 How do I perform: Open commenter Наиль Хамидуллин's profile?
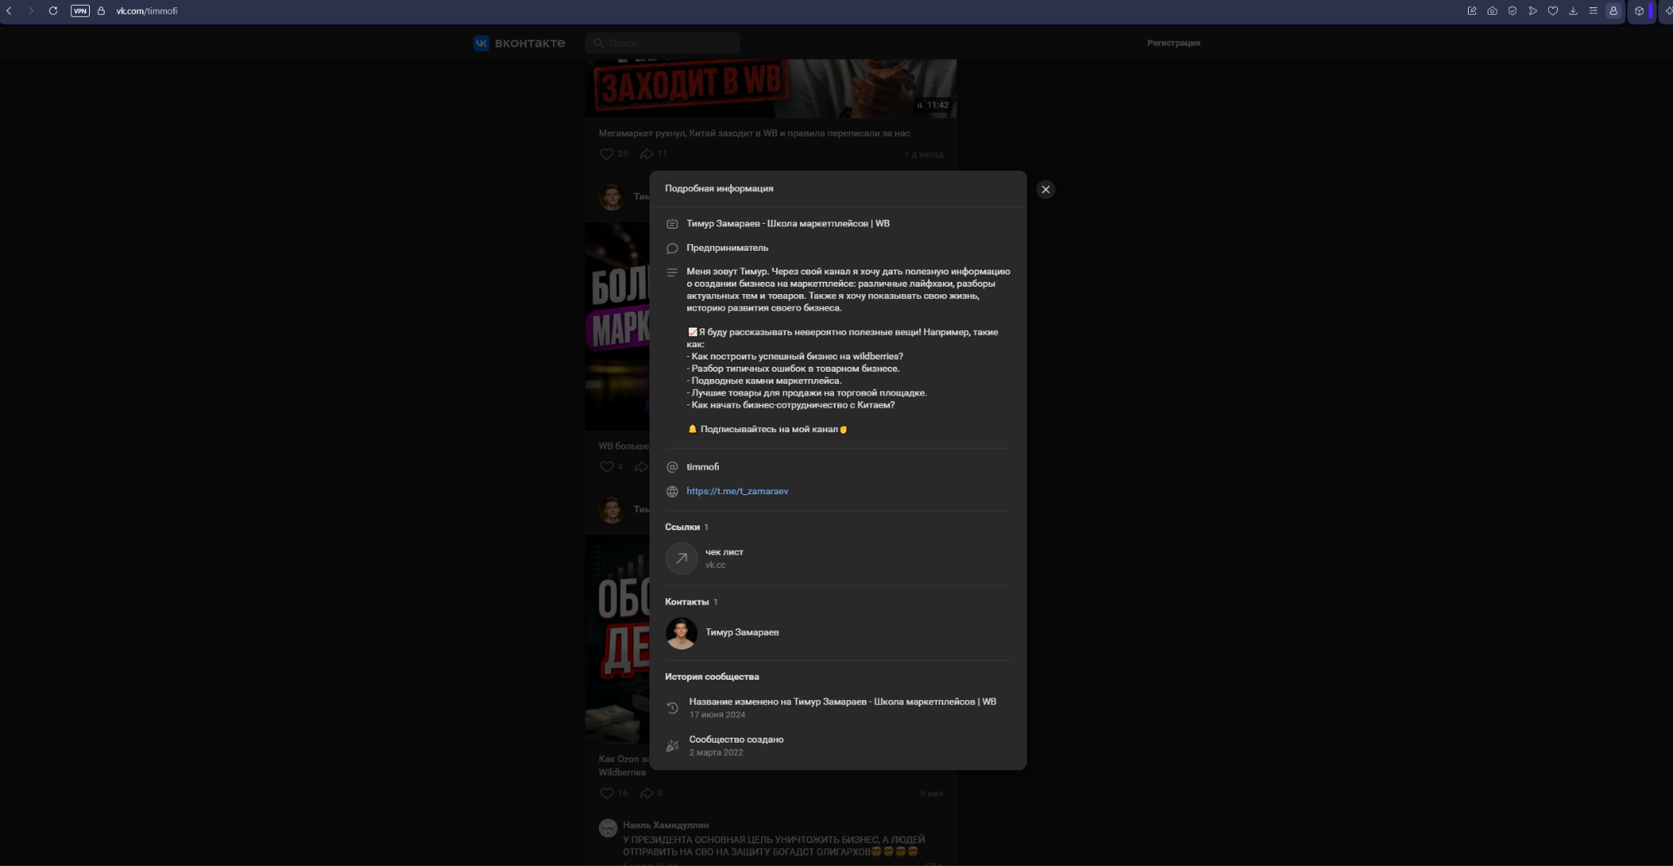click(666, 825)
